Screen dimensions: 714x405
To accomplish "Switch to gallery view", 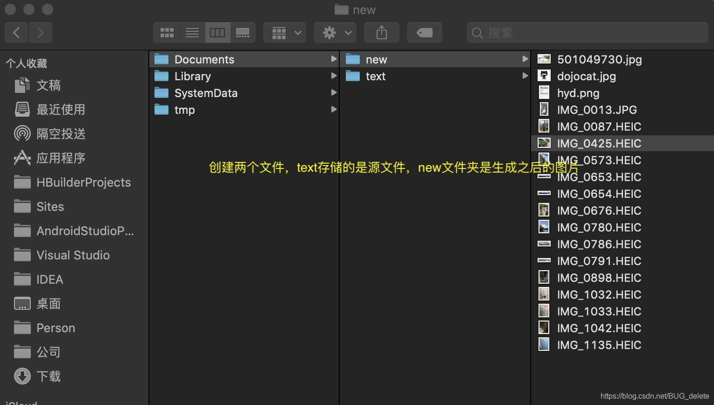I will [x=243, y=33].
